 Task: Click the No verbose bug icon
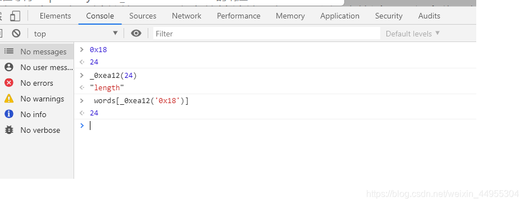coord(9,129)
